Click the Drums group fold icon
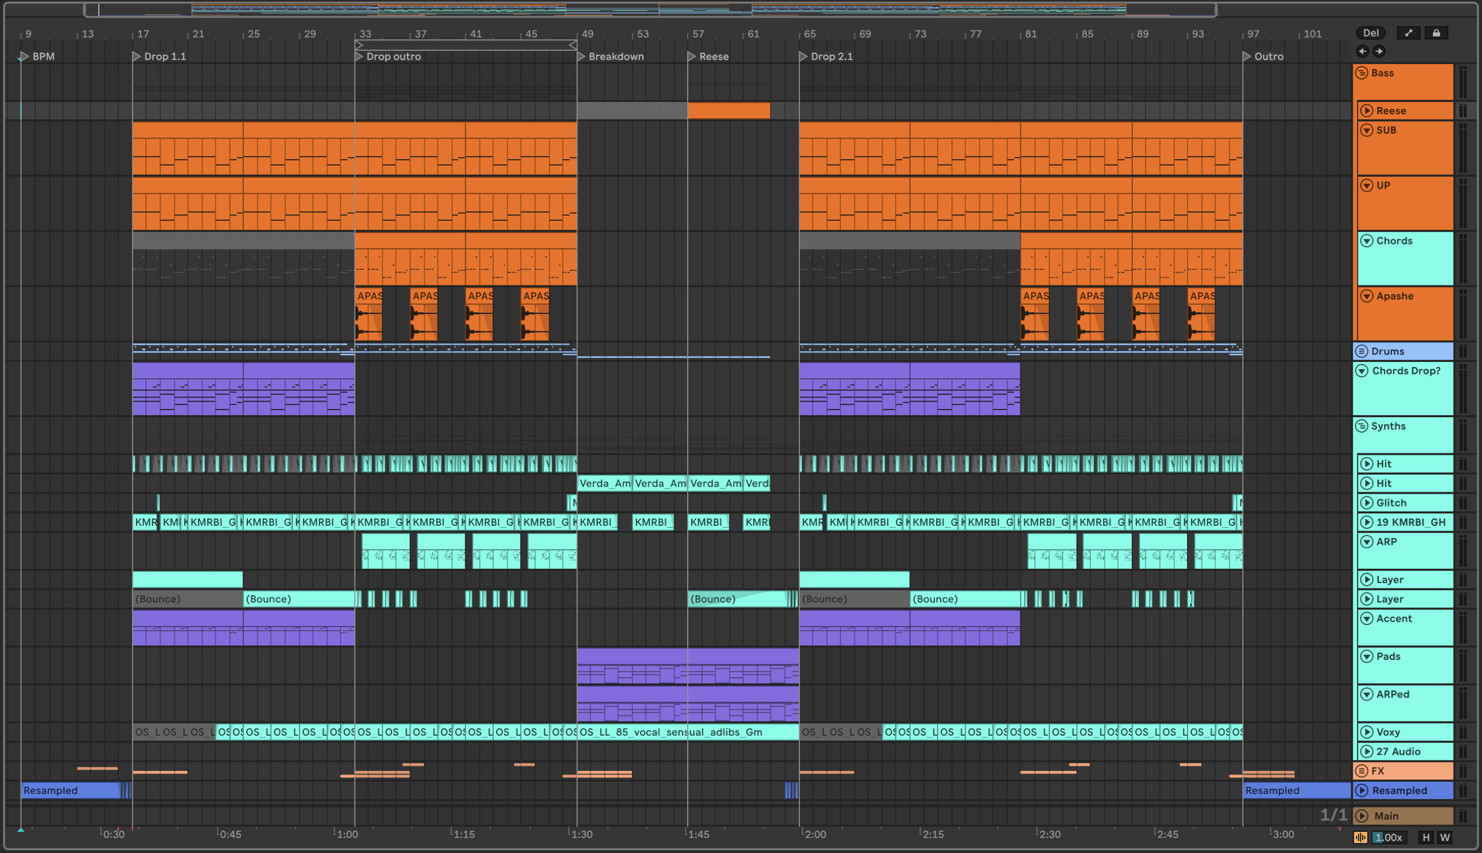This screenshot has height=853, width=1482. click(x=1362, y=352)
